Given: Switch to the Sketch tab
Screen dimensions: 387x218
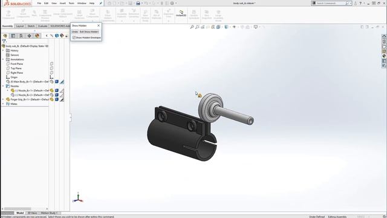Looking at the screenshot, I should pos(31,26).
